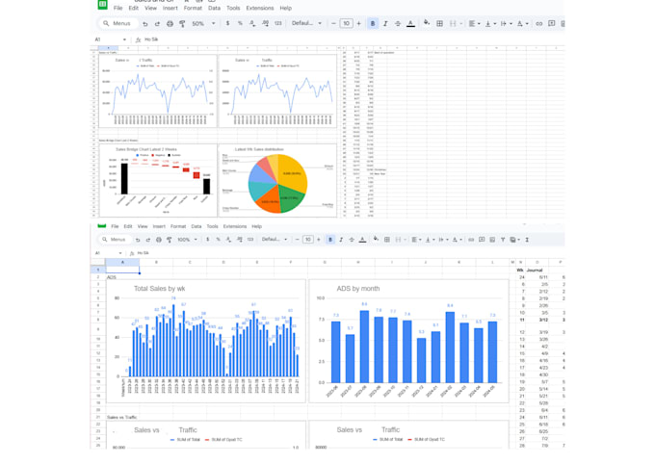This screenshot has height=464, width=655.
Task: Click Redo in the 100% zoom sheet toolbar
Action: click(148, 240)
